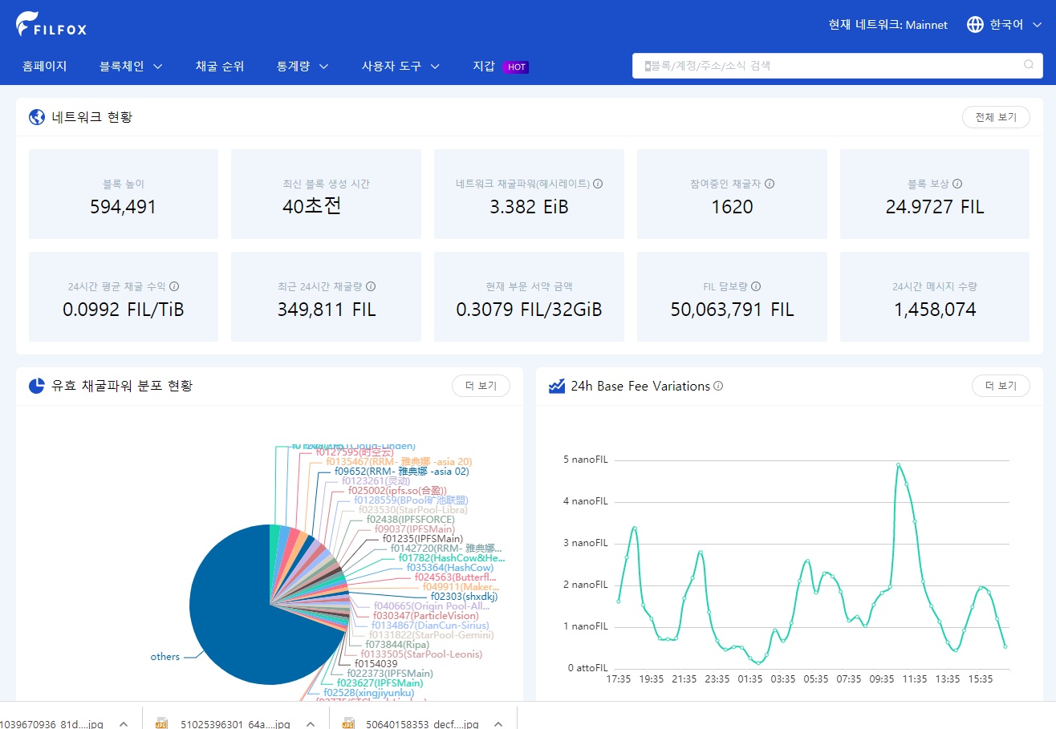Click the info icon beside FIL 담보량

pyautogui.click(x=755, y=286)
